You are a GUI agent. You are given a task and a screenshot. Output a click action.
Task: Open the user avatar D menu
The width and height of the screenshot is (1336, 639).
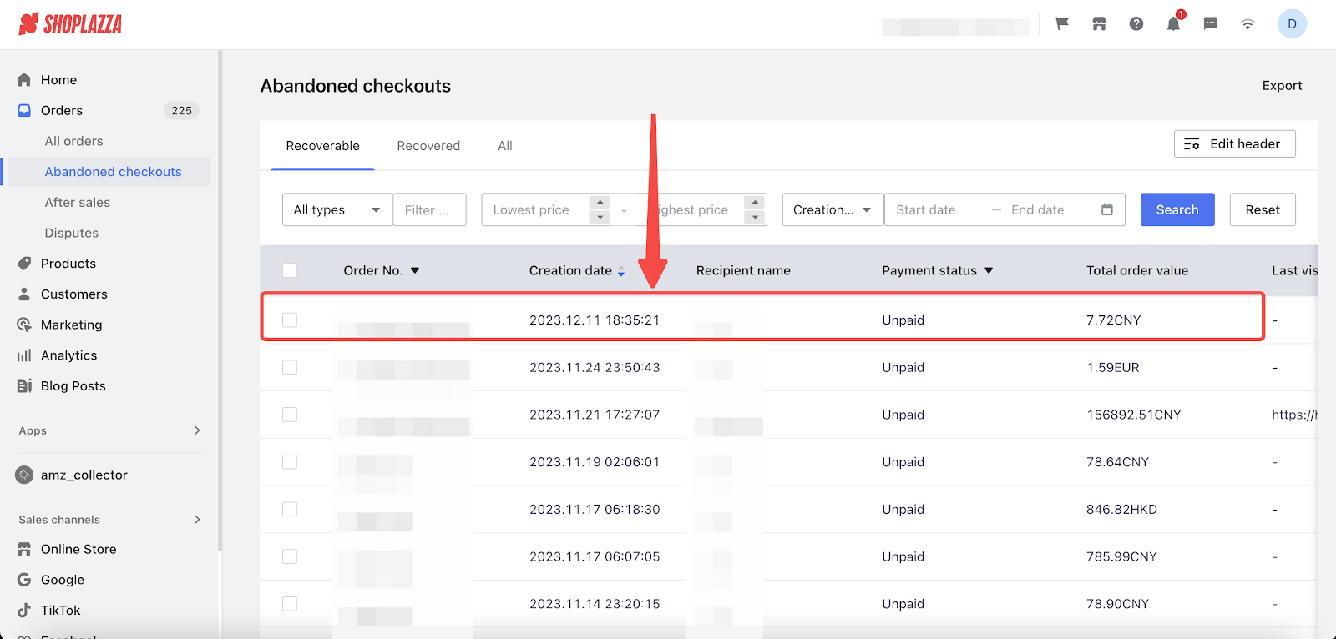[1292, 24]
